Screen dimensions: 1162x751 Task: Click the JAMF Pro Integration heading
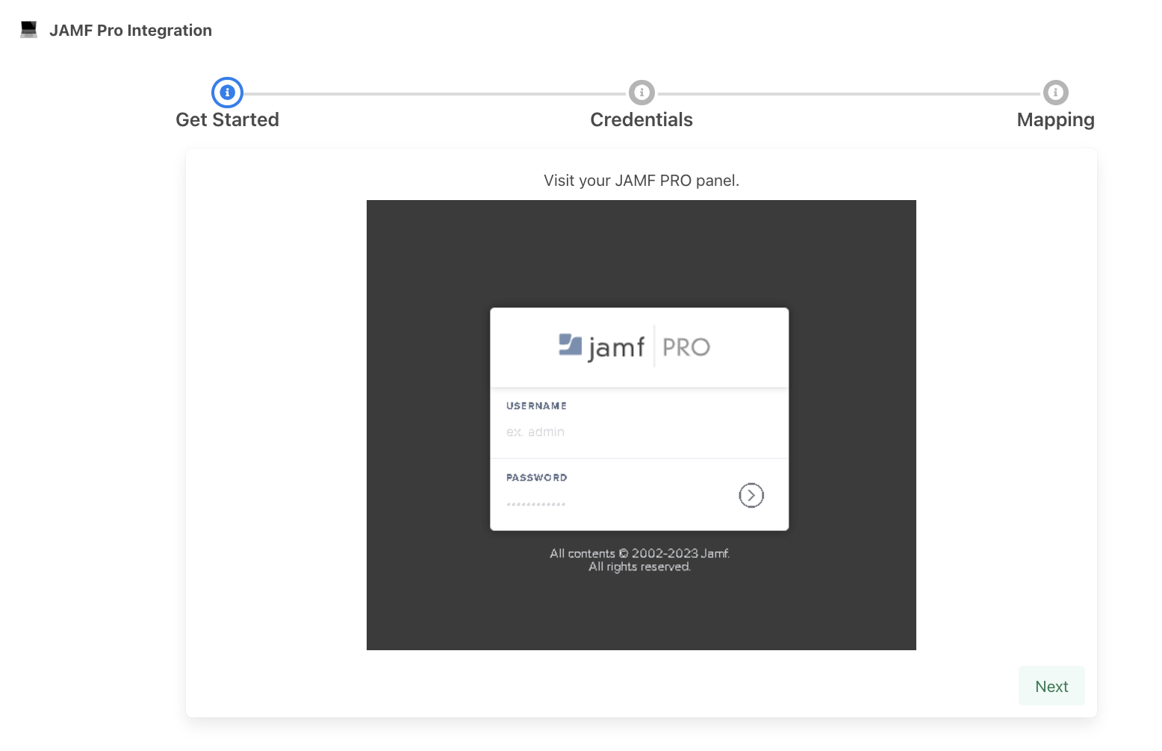click(131, 31)
